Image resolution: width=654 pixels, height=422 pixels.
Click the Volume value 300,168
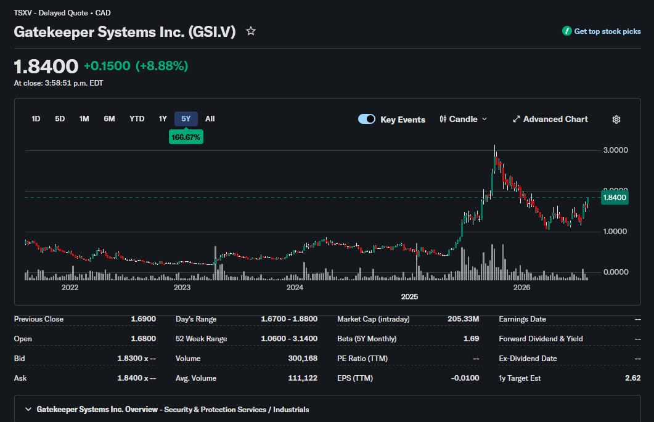(x=303, y=358)
